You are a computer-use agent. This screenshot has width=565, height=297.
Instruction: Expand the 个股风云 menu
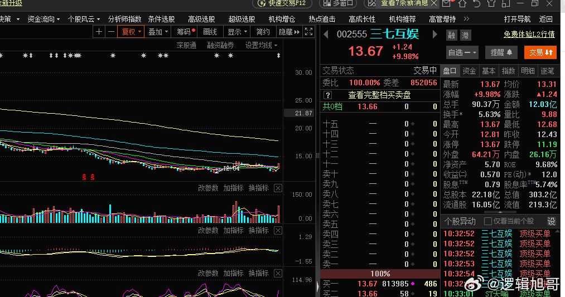coord(84,19)
